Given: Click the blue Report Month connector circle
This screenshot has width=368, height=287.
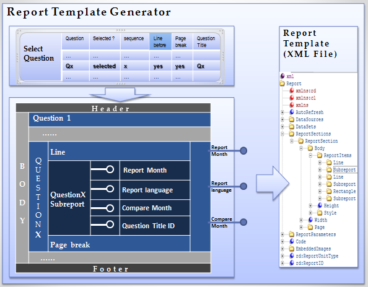Looking at the screenshot, I should point(243,151).
